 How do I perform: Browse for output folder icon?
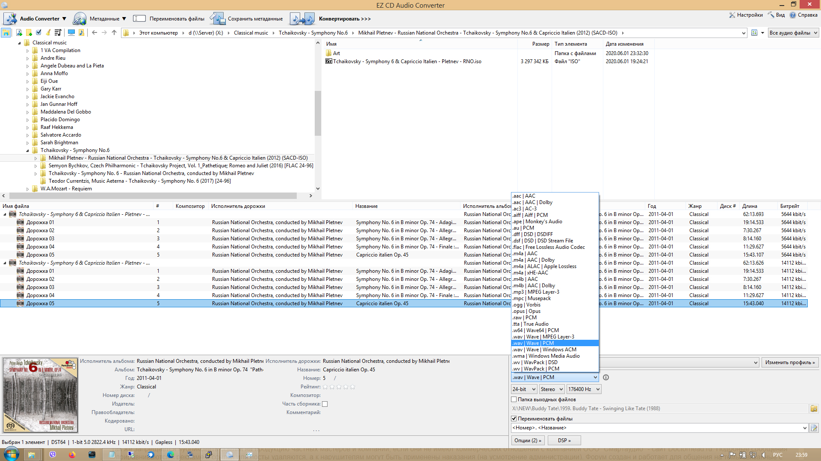coord(814,408)
